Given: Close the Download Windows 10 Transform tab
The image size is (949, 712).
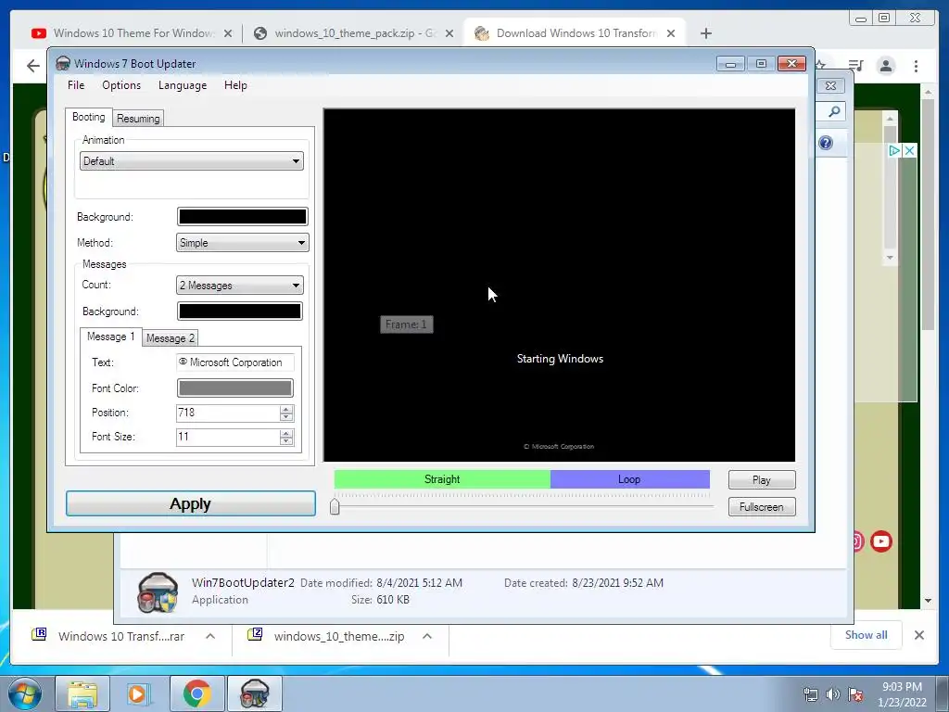Looking at the screenshot, I should [x=671, y=34].
